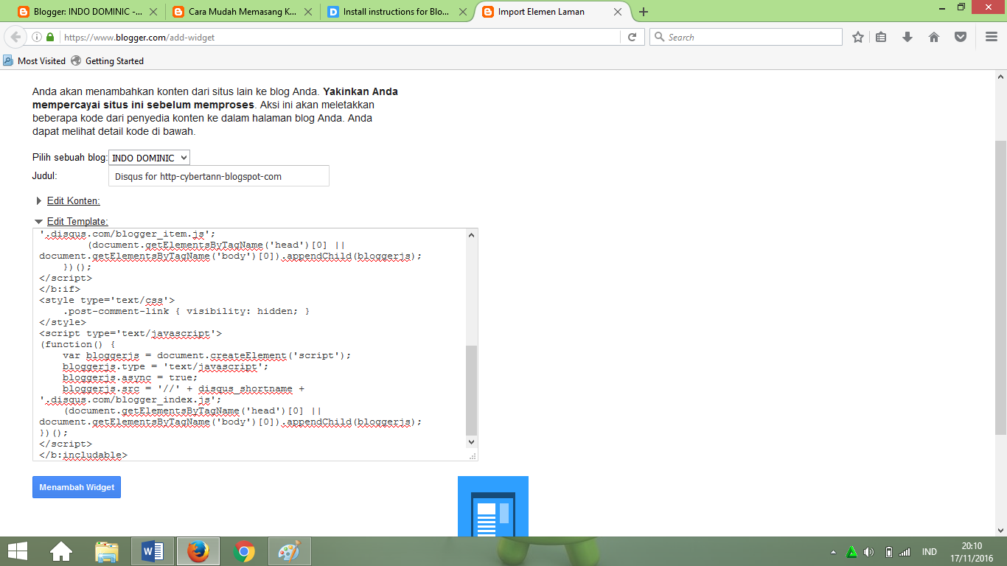Switch to Firefox in the taskbar

(x=198, y=551)
